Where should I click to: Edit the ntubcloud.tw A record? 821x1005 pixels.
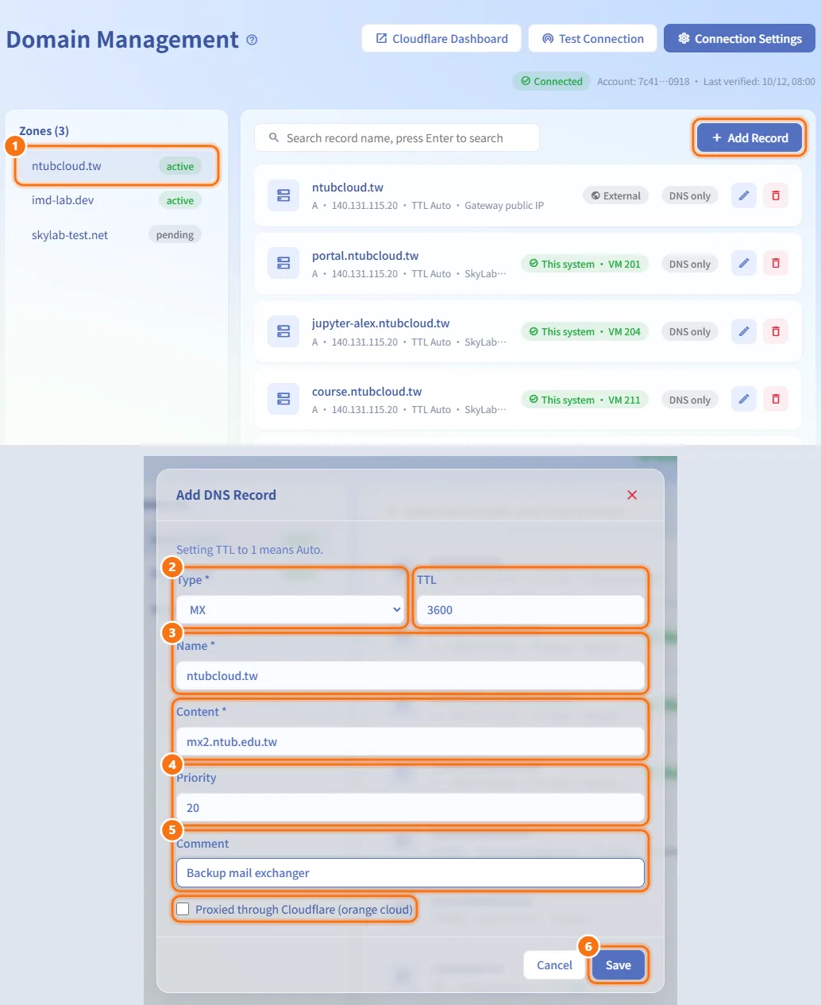[744, 195]
